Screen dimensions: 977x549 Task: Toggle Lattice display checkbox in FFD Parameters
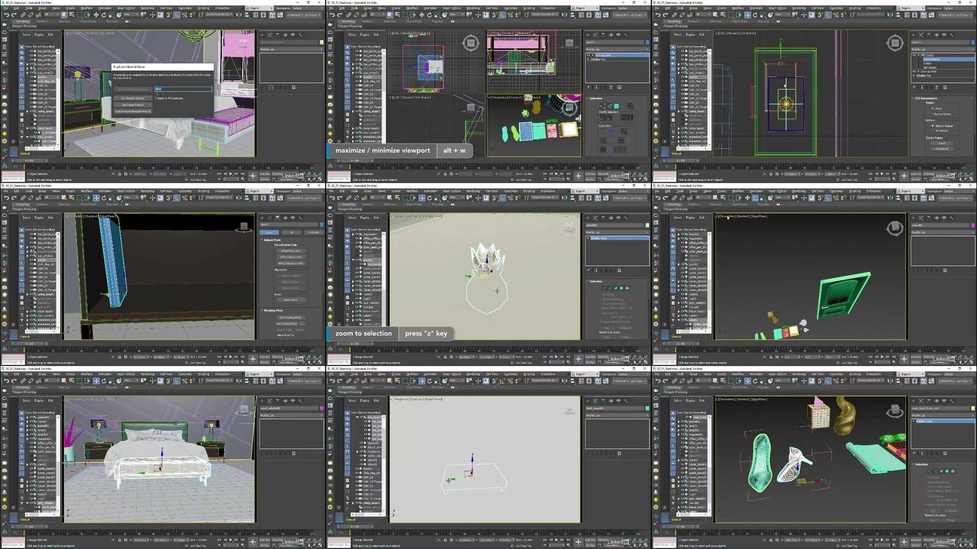932,109
